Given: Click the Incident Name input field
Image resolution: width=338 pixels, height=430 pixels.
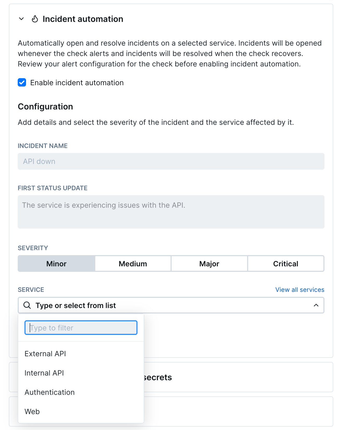Looking at the screenshot, I should 171,161.
